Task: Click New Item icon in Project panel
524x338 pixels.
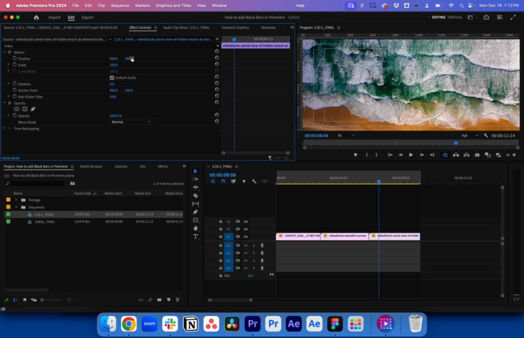Action: coord(168,300)
